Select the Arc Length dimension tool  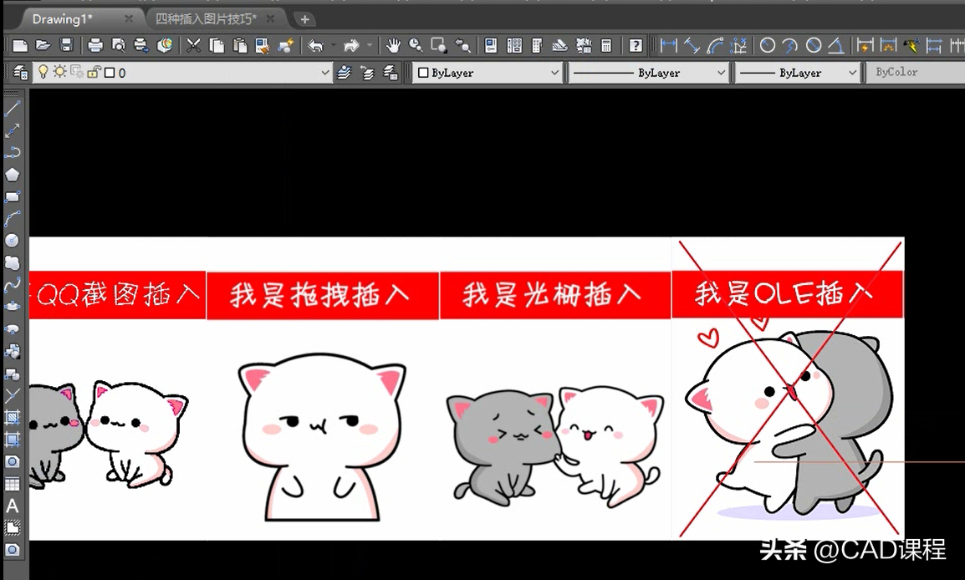click(715, 45)
